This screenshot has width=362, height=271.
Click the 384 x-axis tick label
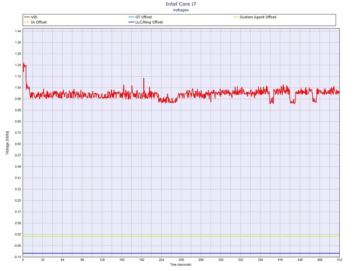260,260
